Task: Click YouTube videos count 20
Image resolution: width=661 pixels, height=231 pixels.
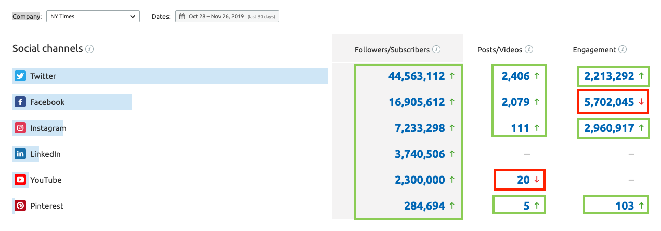Action: tap(523, 180)
